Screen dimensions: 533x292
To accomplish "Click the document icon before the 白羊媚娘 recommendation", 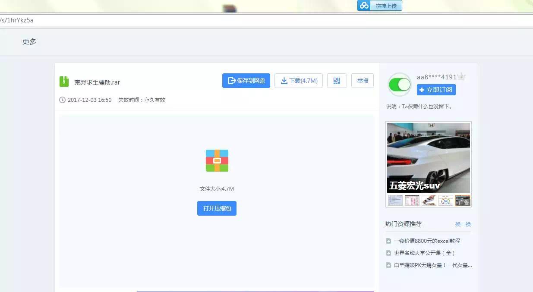I will (388, 265).
